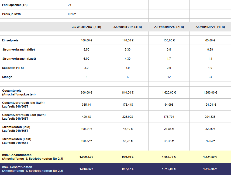
Task: Select the Endkapazität value cell showing 24
Action: pyautogui.click(x=87, y=5)
